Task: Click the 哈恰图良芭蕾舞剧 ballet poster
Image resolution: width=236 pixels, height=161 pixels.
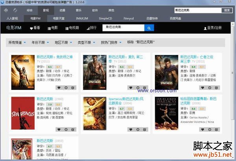Action: [166, 113]
